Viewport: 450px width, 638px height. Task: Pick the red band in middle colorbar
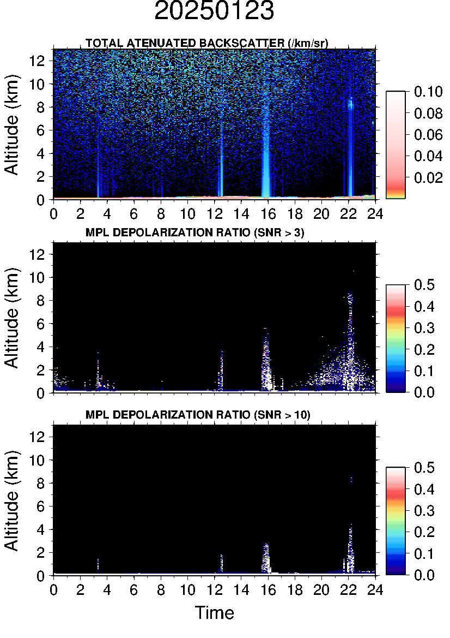coord(396,311)
